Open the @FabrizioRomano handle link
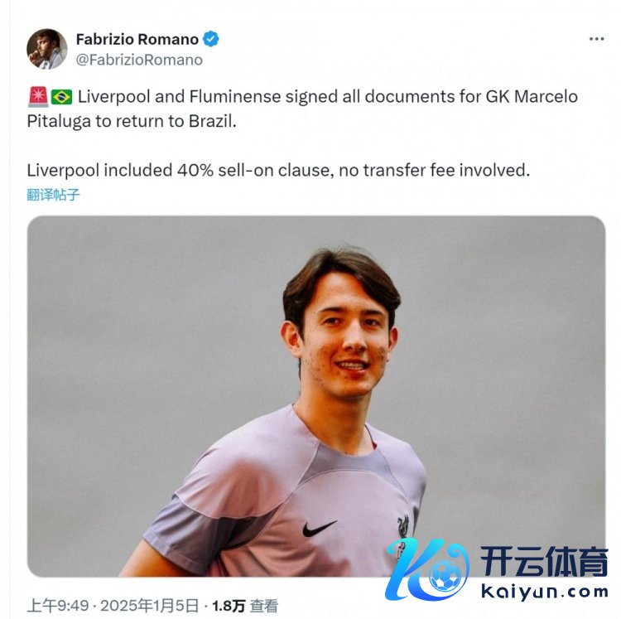Viewport: 621px width, 619px height. pos(139,60)
